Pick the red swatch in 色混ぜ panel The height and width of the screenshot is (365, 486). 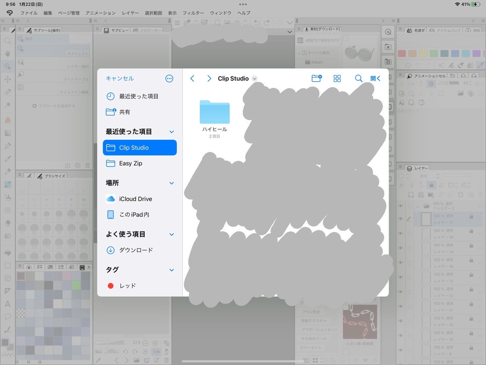point(401,53)
